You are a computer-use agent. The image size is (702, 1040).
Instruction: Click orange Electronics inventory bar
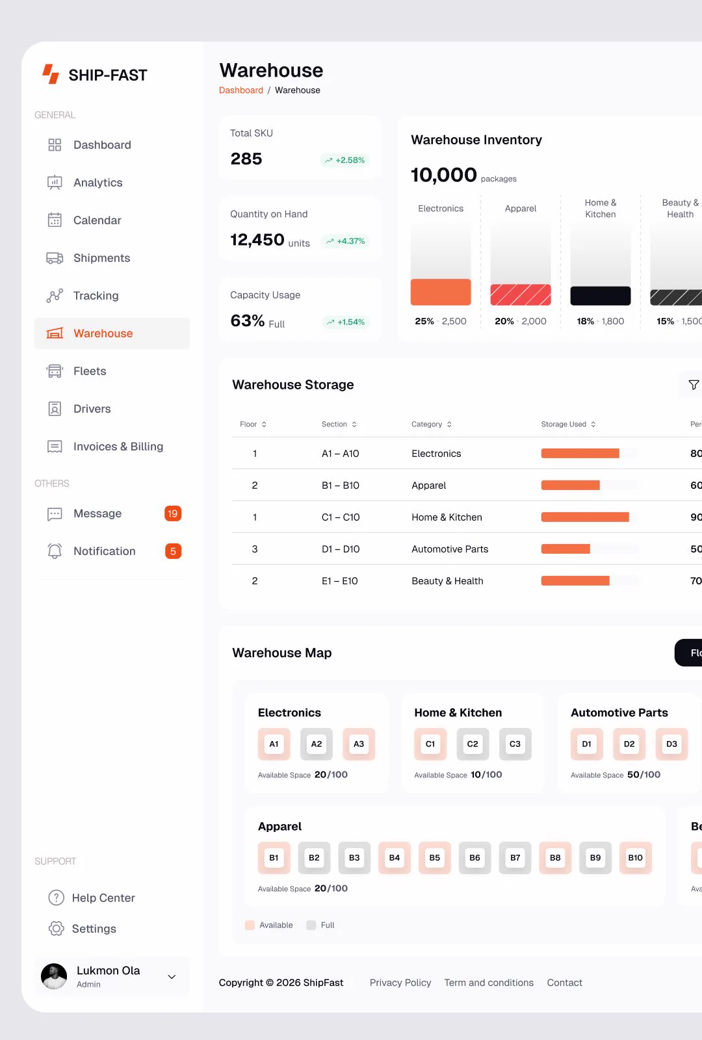441,292
